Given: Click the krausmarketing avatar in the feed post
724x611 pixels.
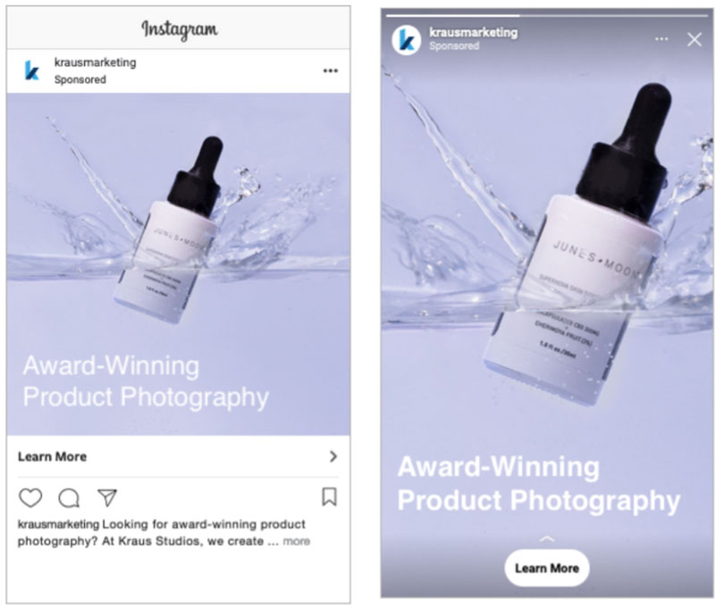Looking at the screenshot, I should tap(32, 71).
